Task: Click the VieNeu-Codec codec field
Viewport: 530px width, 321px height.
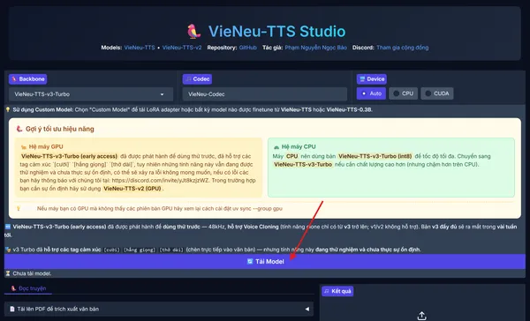Action: [x=265, y=94]
